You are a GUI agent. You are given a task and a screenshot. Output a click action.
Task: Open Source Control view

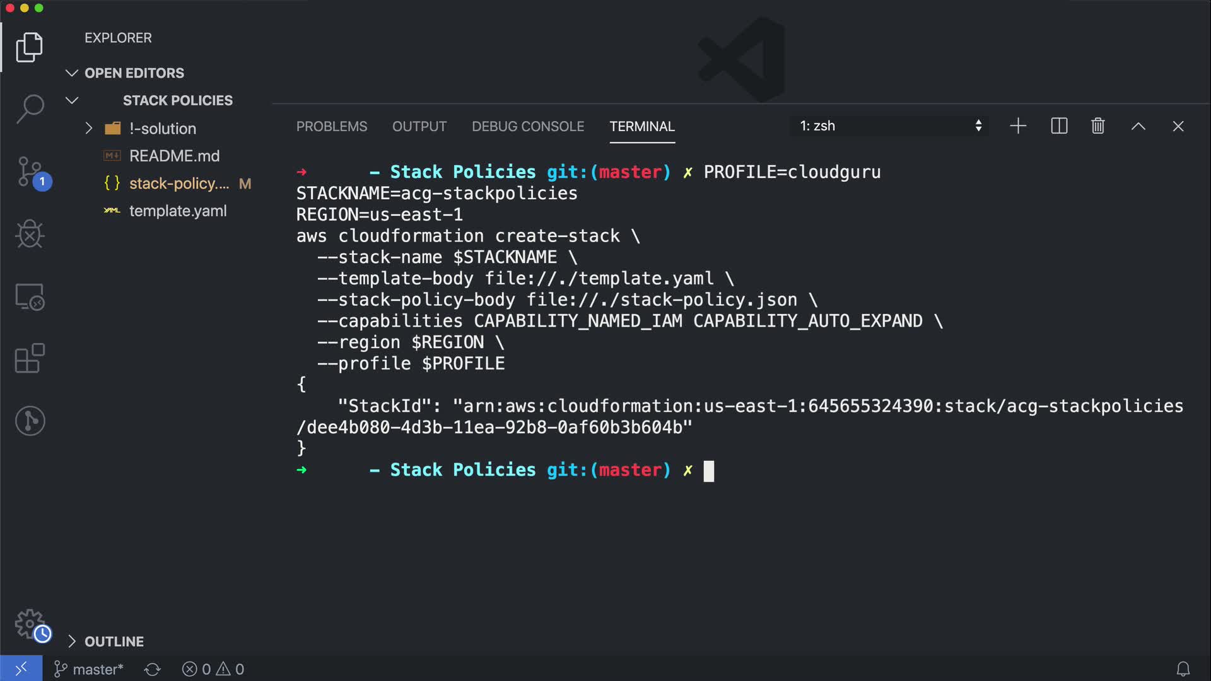[x=30, y=172]
